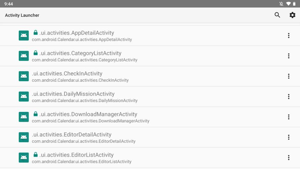
Task: Select the com.android.Calendar.ui.activities.DailyMissionActivity path
Action: [85, 101]
